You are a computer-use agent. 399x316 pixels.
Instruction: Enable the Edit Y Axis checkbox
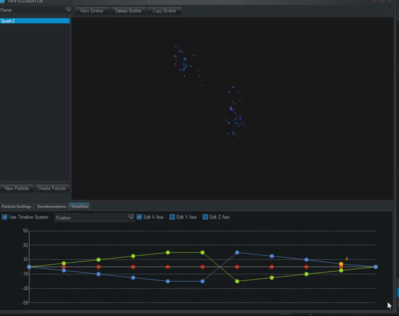(x=172, y=217)
